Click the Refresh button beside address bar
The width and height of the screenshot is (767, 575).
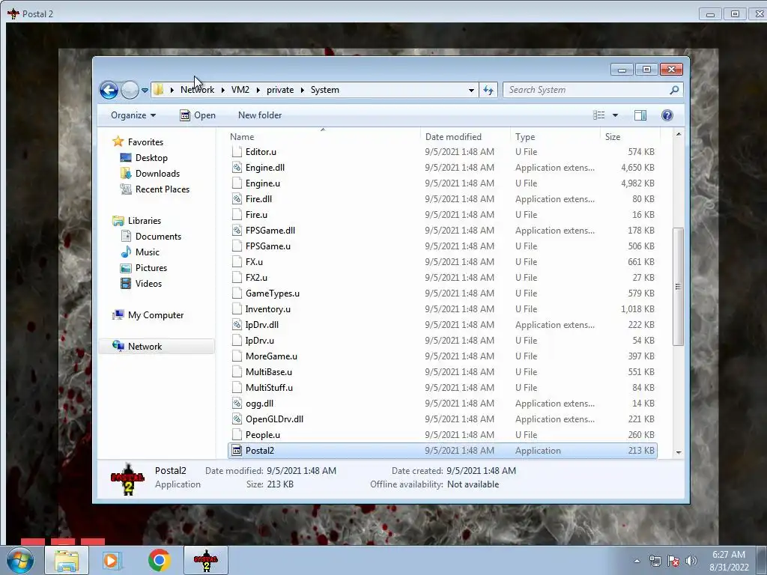[488, 90]
